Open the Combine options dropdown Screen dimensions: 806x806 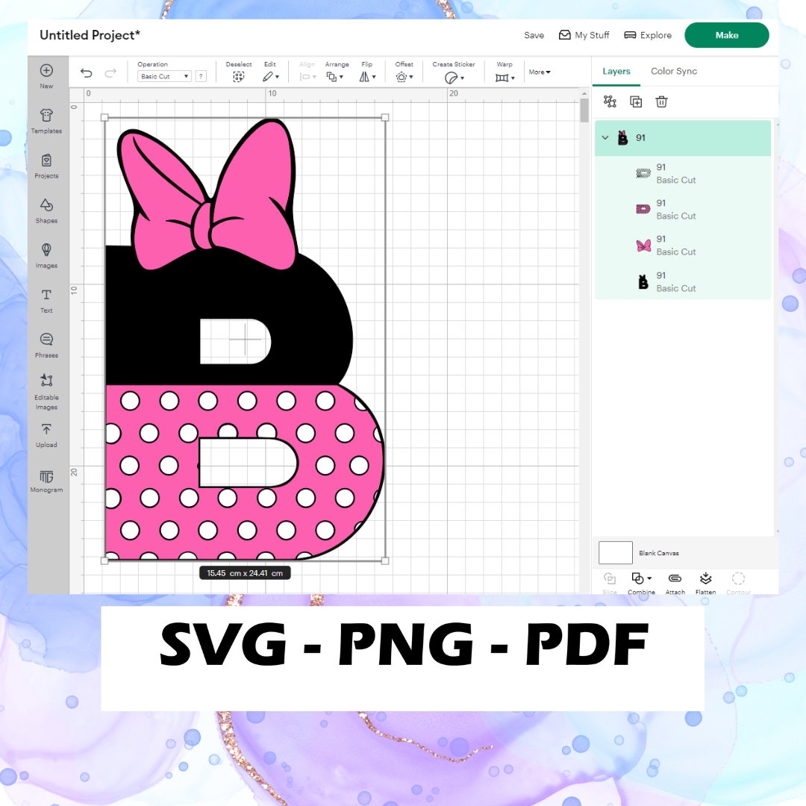coord(641,583)
